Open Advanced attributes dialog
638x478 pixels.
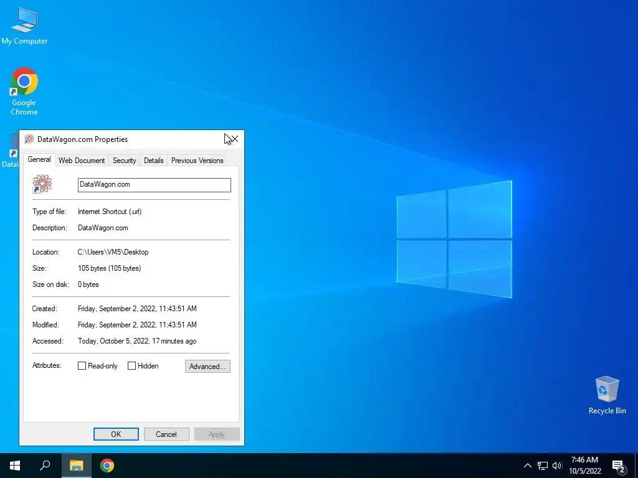pyautogui.click(x=207, y=366)
